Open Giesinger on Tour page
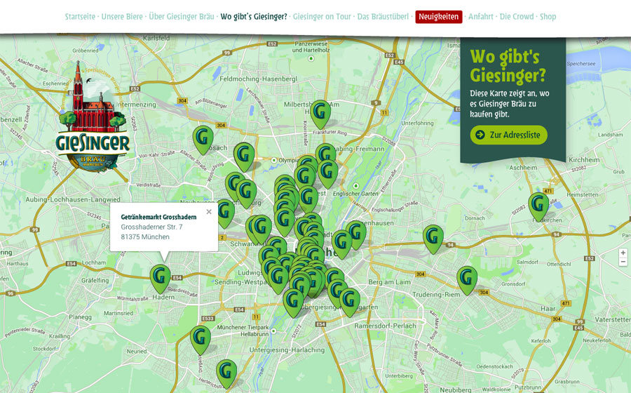Screen dimensions: 631x393 click(x=322, y=17)
